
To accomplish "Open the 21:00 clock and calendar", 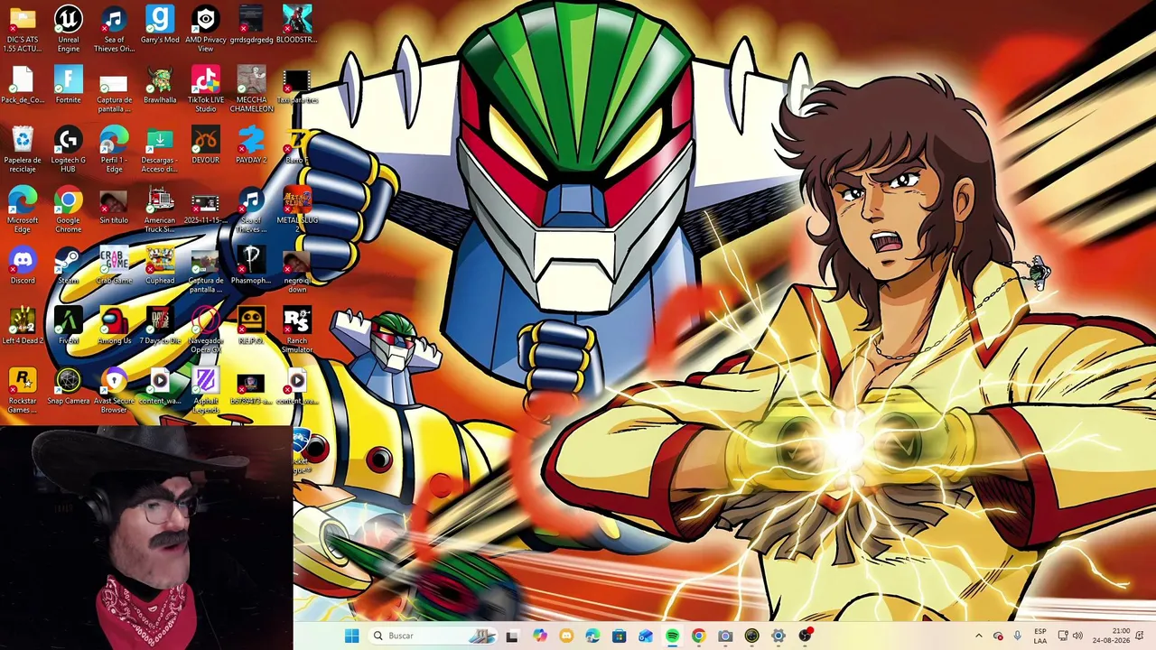I will (1111, 636).
